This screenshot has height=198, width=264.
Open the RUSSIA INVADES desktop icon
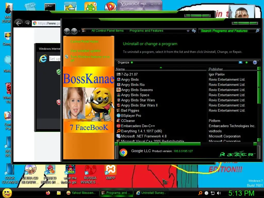(x=90, y=175)
